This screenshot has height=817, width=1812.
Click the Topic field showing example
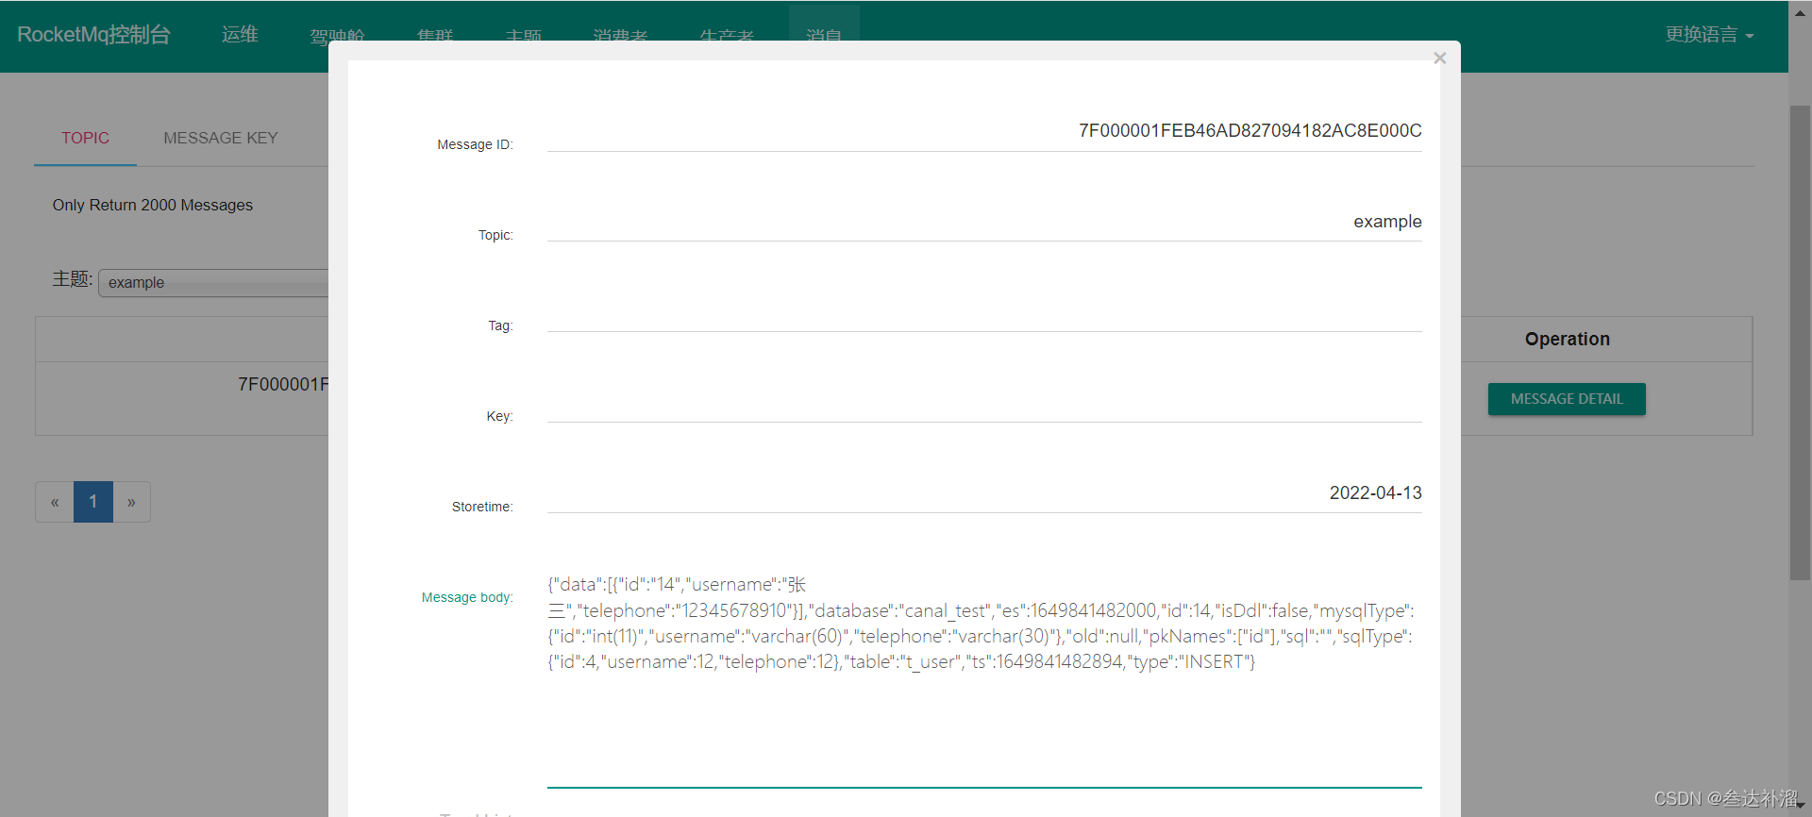(x=984, y=223)
